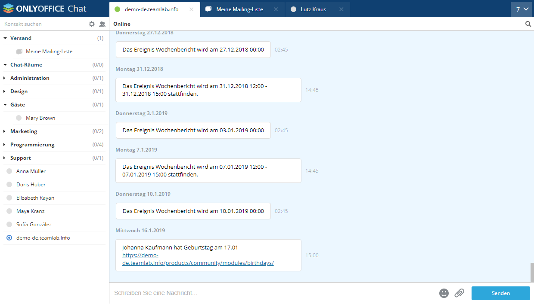Click the paperclip attach file icon
Image resolution: width=534 pixels, height=304 pixels.
pos(459,293)
